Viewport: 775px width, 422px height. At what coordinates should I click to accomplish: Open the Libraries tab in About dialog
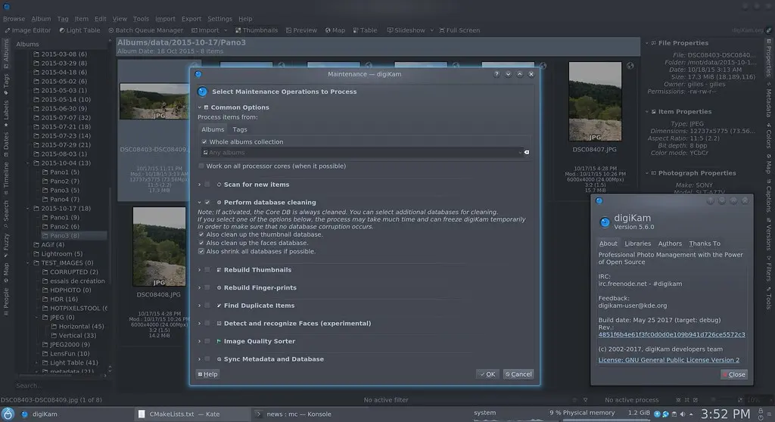637,244
